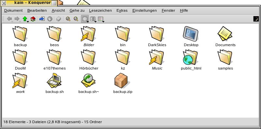Open the Detailed List View dropdown
This screenshot has height=129, width=261.
pos(101,19)
